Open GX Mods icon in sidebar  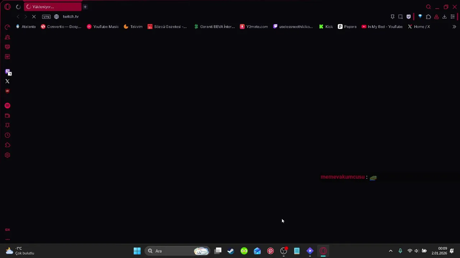click(x=7, y=57)
